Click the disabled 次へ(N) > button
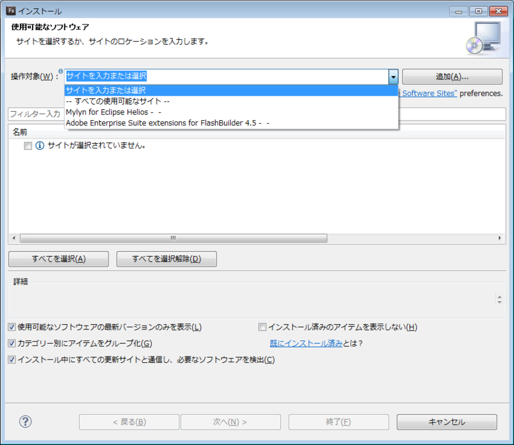The height and width of the screenshot is (445, 514). click(231, 422)
